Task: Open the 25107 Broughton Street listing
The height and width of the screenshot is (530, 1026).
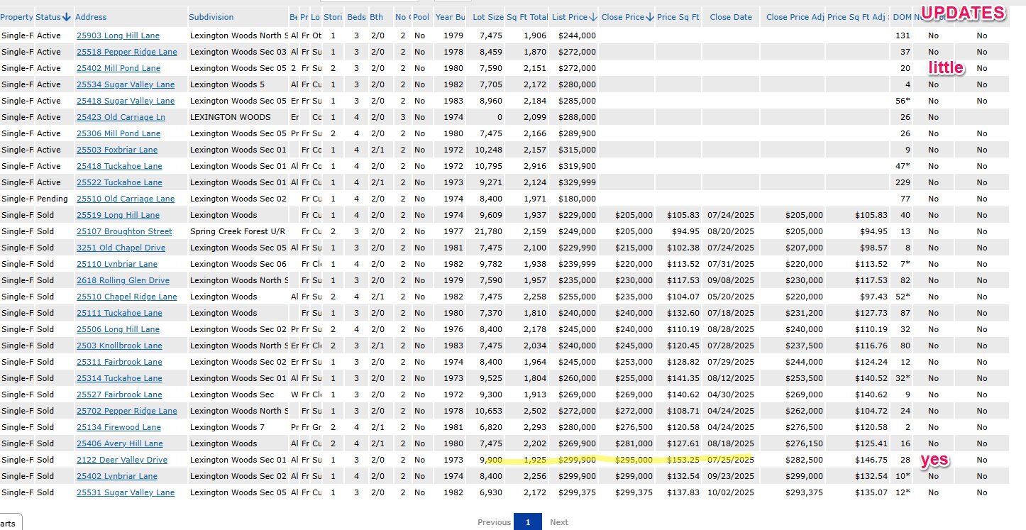Action: pyautogui.click(x=124, y=231)
